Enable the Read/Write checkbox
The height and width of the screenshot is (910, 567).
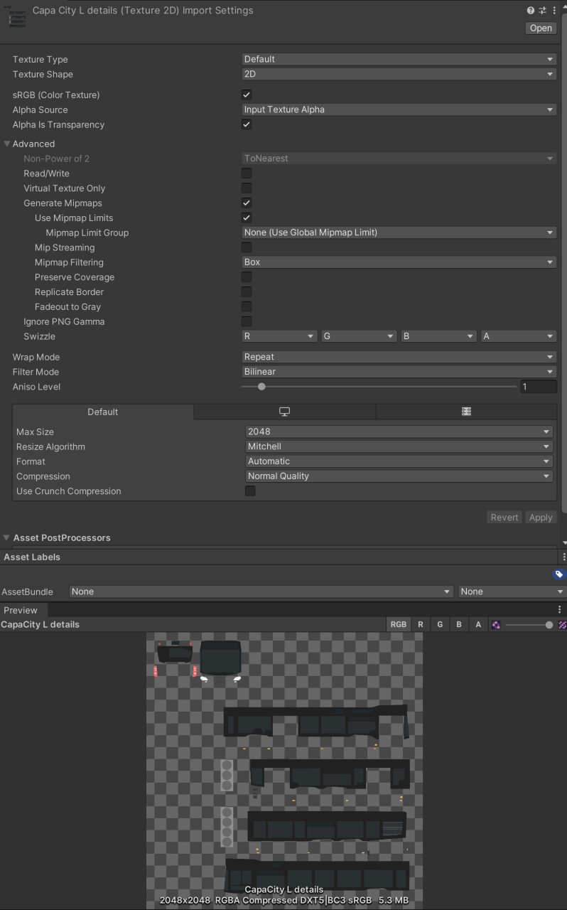247,173
